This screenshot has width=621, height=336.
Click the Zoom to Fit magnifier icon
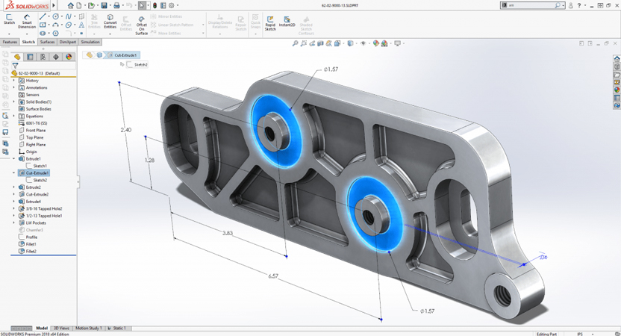coord(296,43)
